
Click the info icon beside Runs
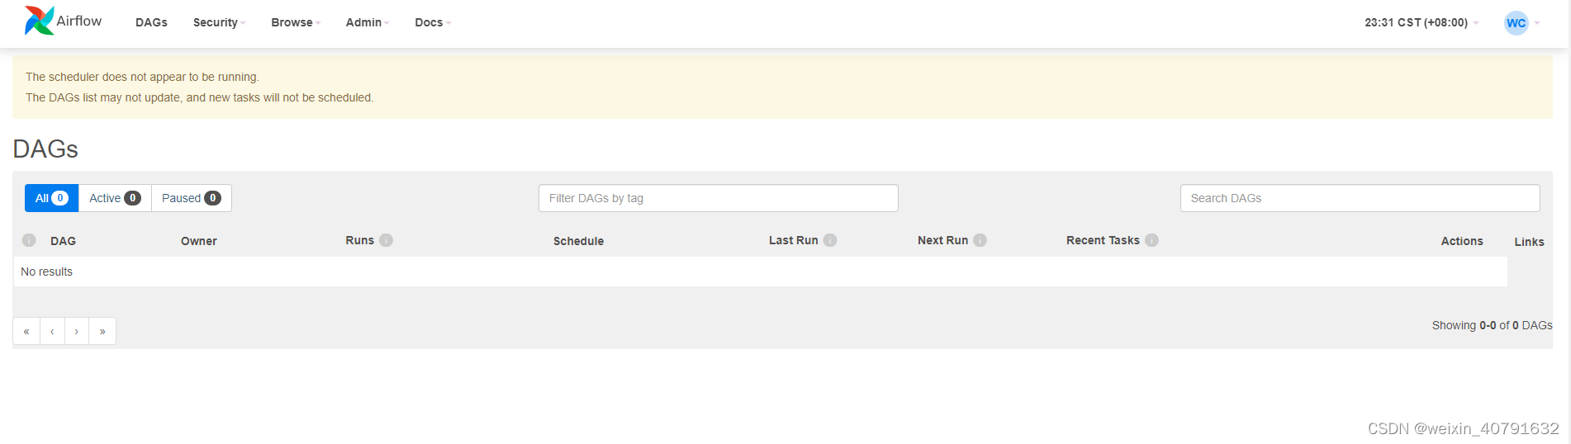pyautogui.click(x=386, y=240)
